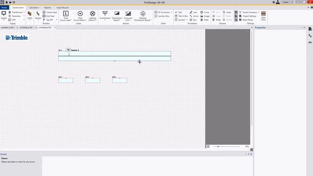The image size is (313, 176).
Task: Switch to the Construction ribbon tab
Action: 18,8
